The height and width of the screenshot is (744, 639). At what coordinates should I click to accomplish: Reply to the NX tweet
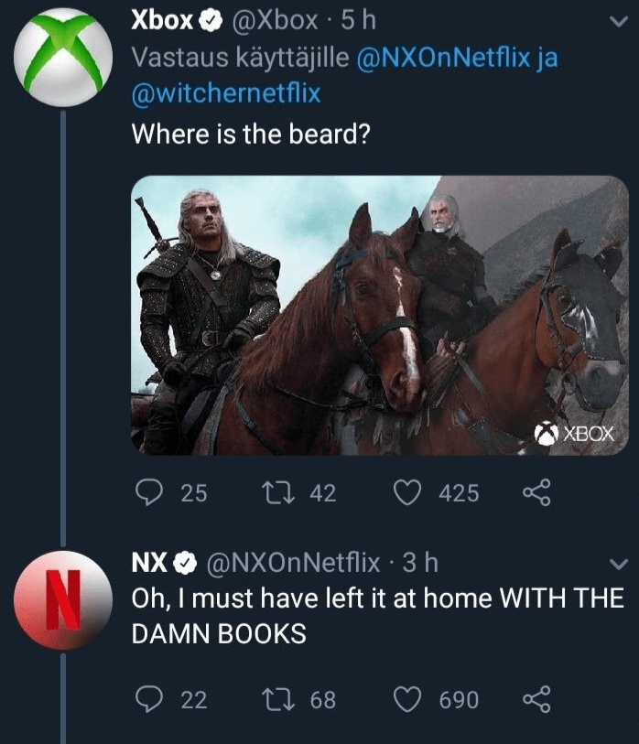(x=148, y=700)
